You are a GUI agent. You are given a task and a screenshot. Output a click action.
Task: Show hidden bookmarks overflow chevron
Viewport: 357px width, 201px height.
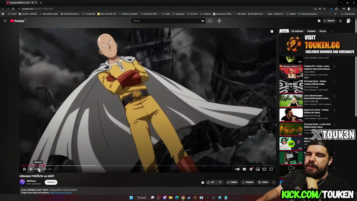pos(336,14)
